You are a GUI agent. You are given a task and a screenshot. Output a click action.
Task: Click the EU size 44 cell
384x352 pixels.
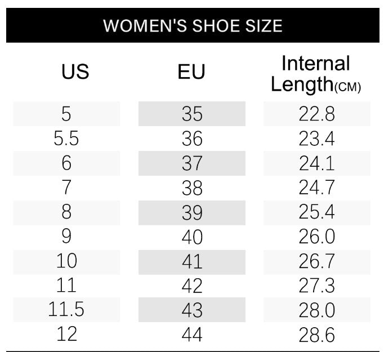pyautogui.click(x=192, y=335)
